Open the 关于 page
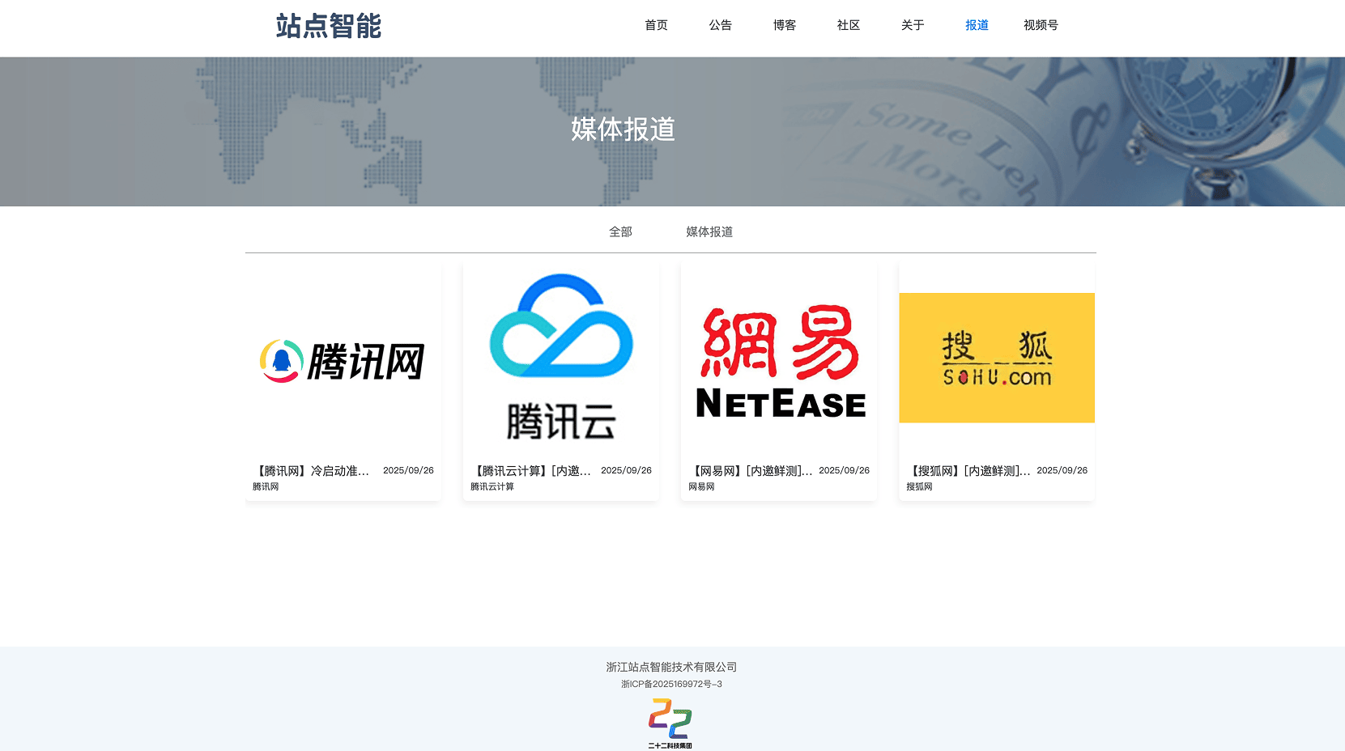 pyautogui.click(x=913, y=25)
